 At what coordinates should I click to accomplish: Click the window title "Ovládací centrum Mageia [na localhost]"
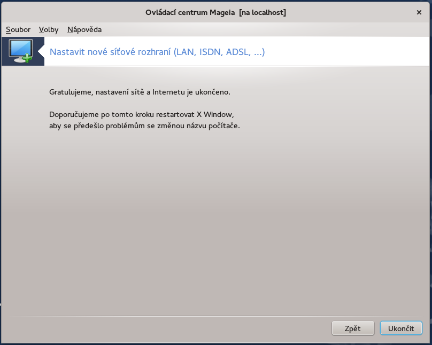click(x=215, y=12)
